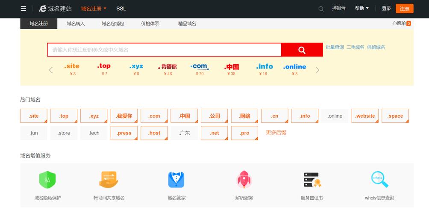Open 解析服务 rocket icon
This screenshot has width=429, height=214.
point(244,180)
